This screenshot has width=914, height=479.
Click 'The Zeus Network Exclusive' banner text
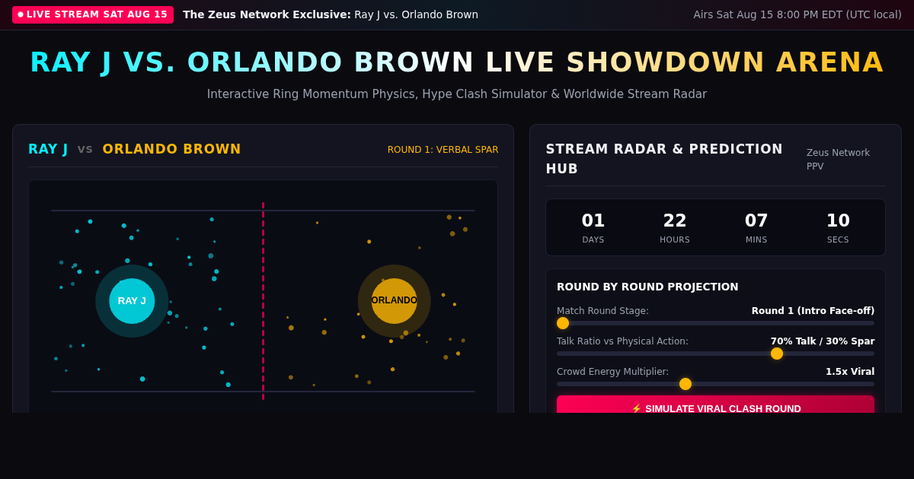[267, 14]
